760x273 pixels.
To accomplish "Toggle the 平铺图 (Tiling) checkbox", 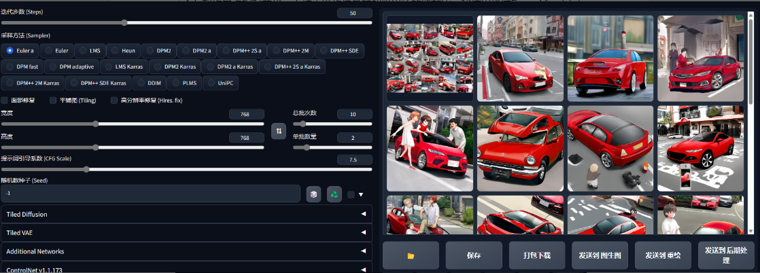I will coord(54,101).
